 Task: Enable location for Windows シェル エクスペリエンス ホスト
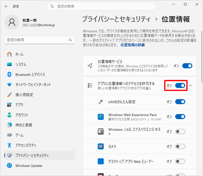pos(180,131)
